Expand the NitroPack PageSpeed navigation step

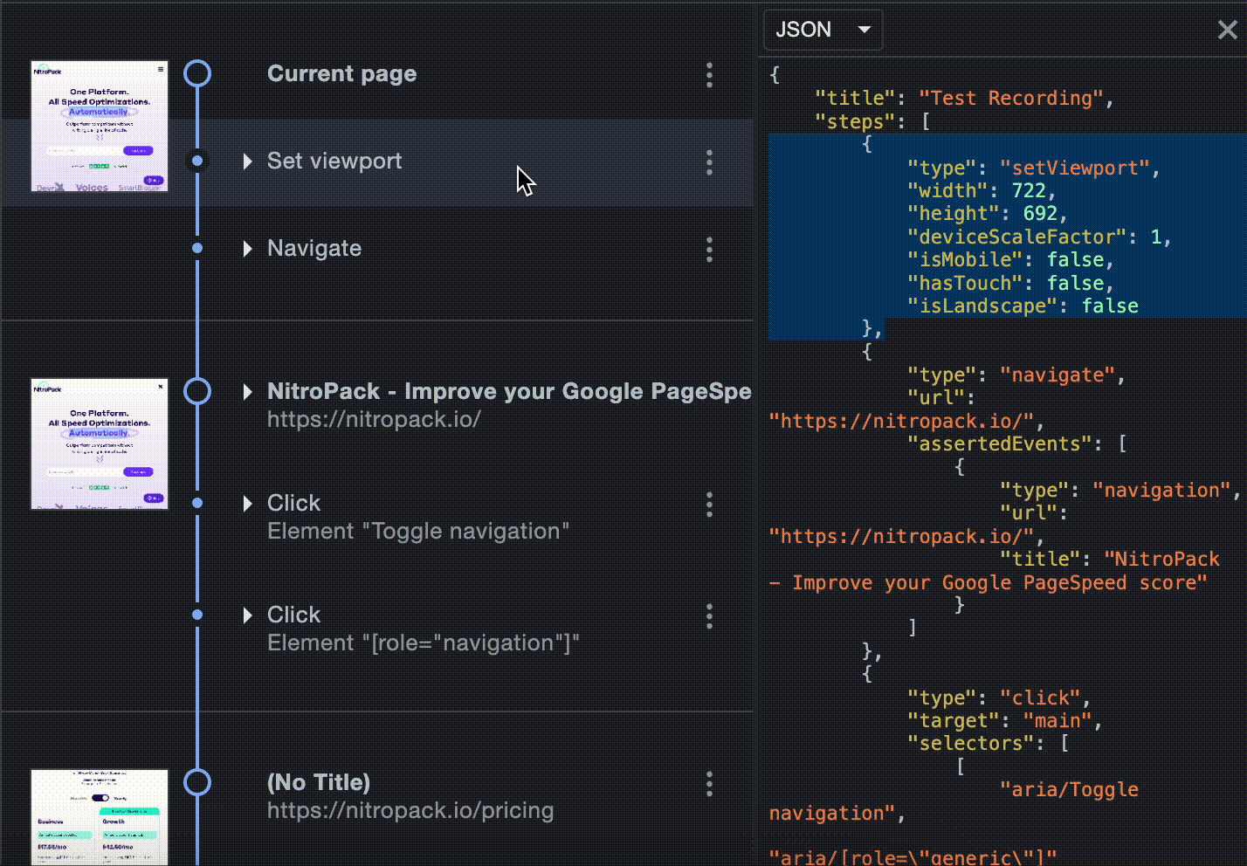(x=247, y=392)
